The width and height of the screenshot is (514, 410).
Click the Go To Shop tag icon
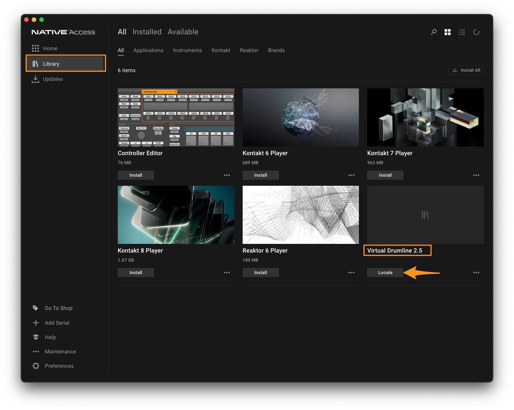(x=35, y=308)
